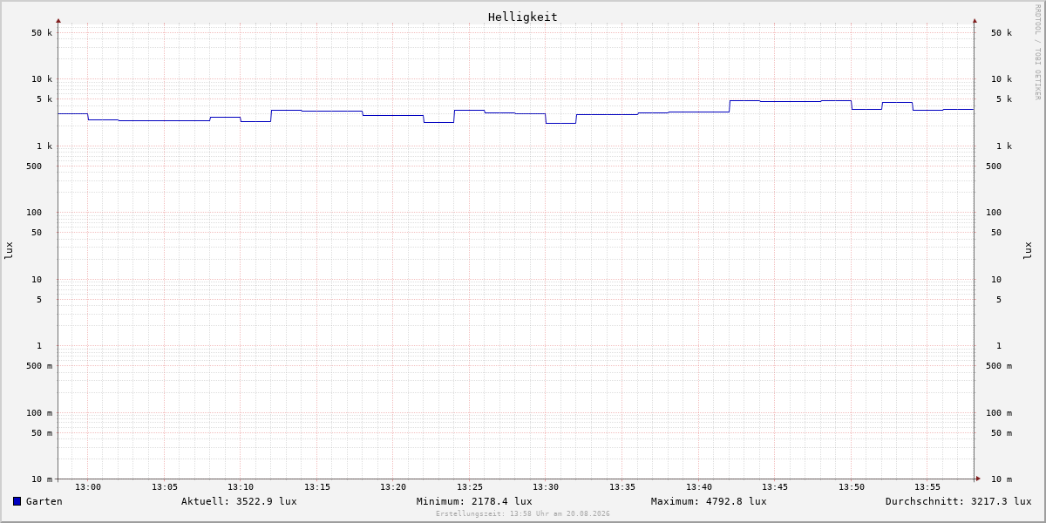Click the RRDTOOL / TOBI OETIKER watermark
This screenshot has width=1046, height=523.
click(1037, 52)
